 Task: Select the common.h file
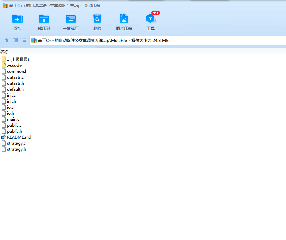coord(15,71)
